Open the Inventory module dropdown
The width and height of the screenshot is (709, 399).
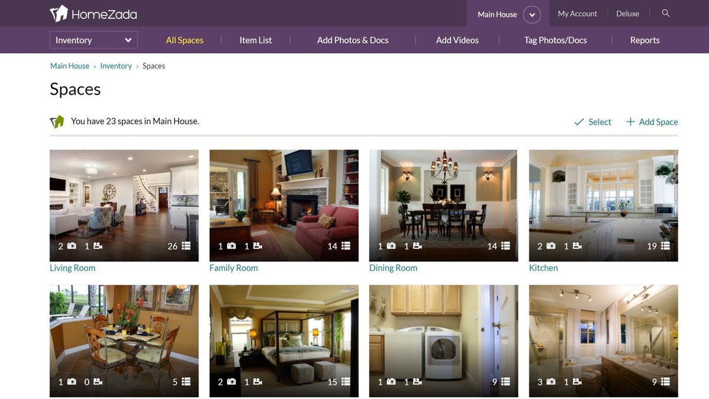(93, 40)
